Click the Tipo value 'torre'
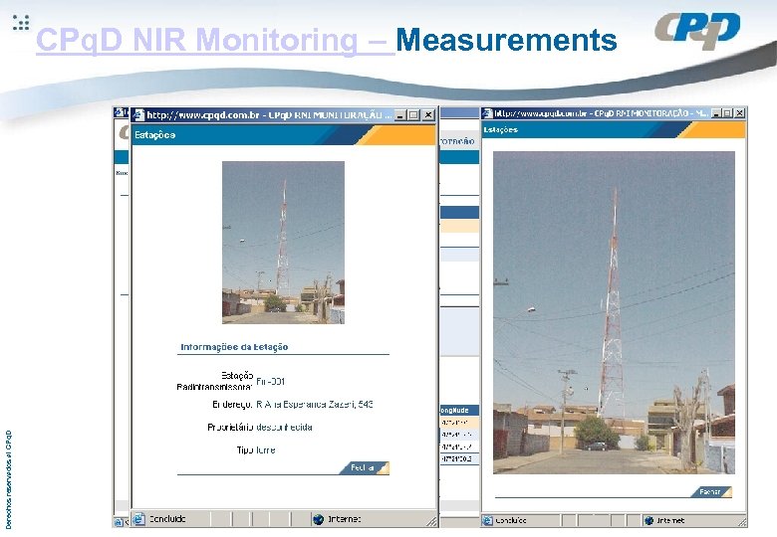The image size is (777, 537). point(266,449)
